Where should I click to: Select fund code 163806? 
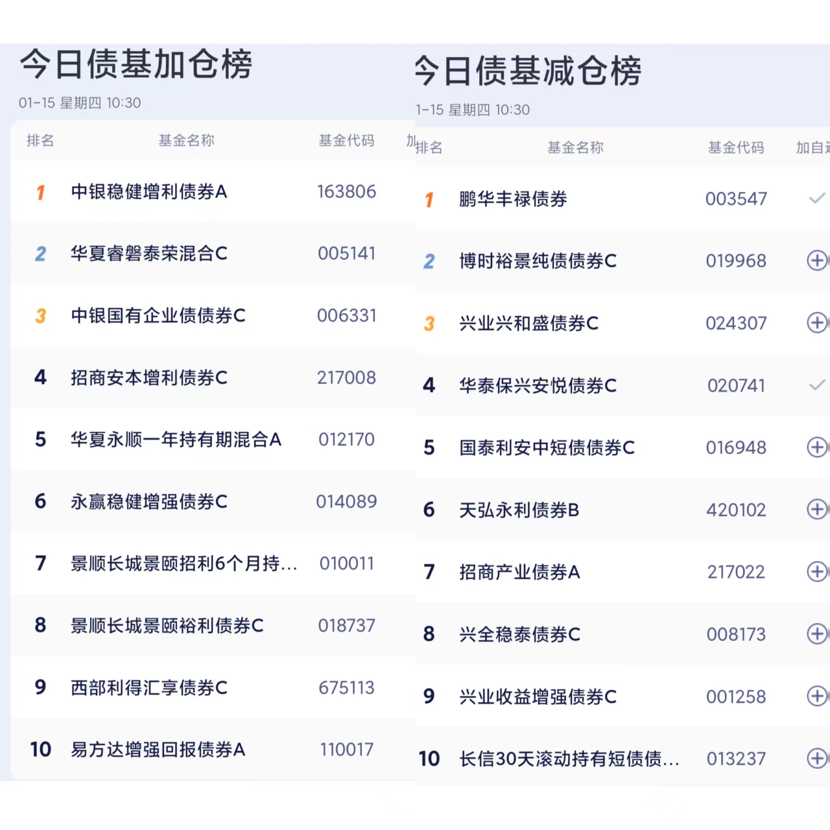click(x=346, y=192)
